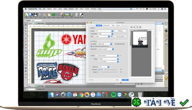Click the refresh port button
Viewport: 192px width, 110px height.
112,37
